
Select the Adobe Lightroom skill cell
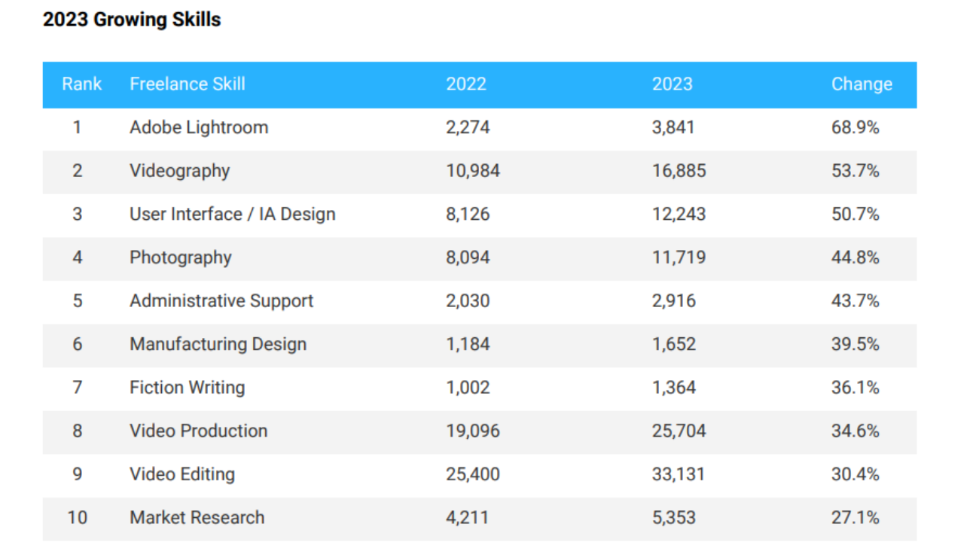(199, 127)
